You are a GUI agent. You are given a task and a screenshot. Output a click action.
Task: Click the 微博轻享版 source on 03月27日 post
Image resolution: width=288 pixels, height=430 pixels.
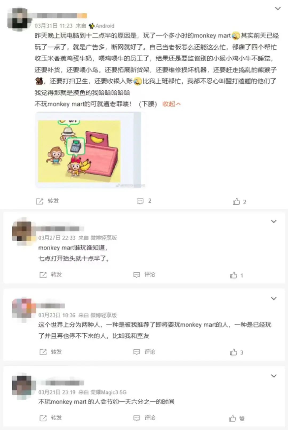point(104,238)
